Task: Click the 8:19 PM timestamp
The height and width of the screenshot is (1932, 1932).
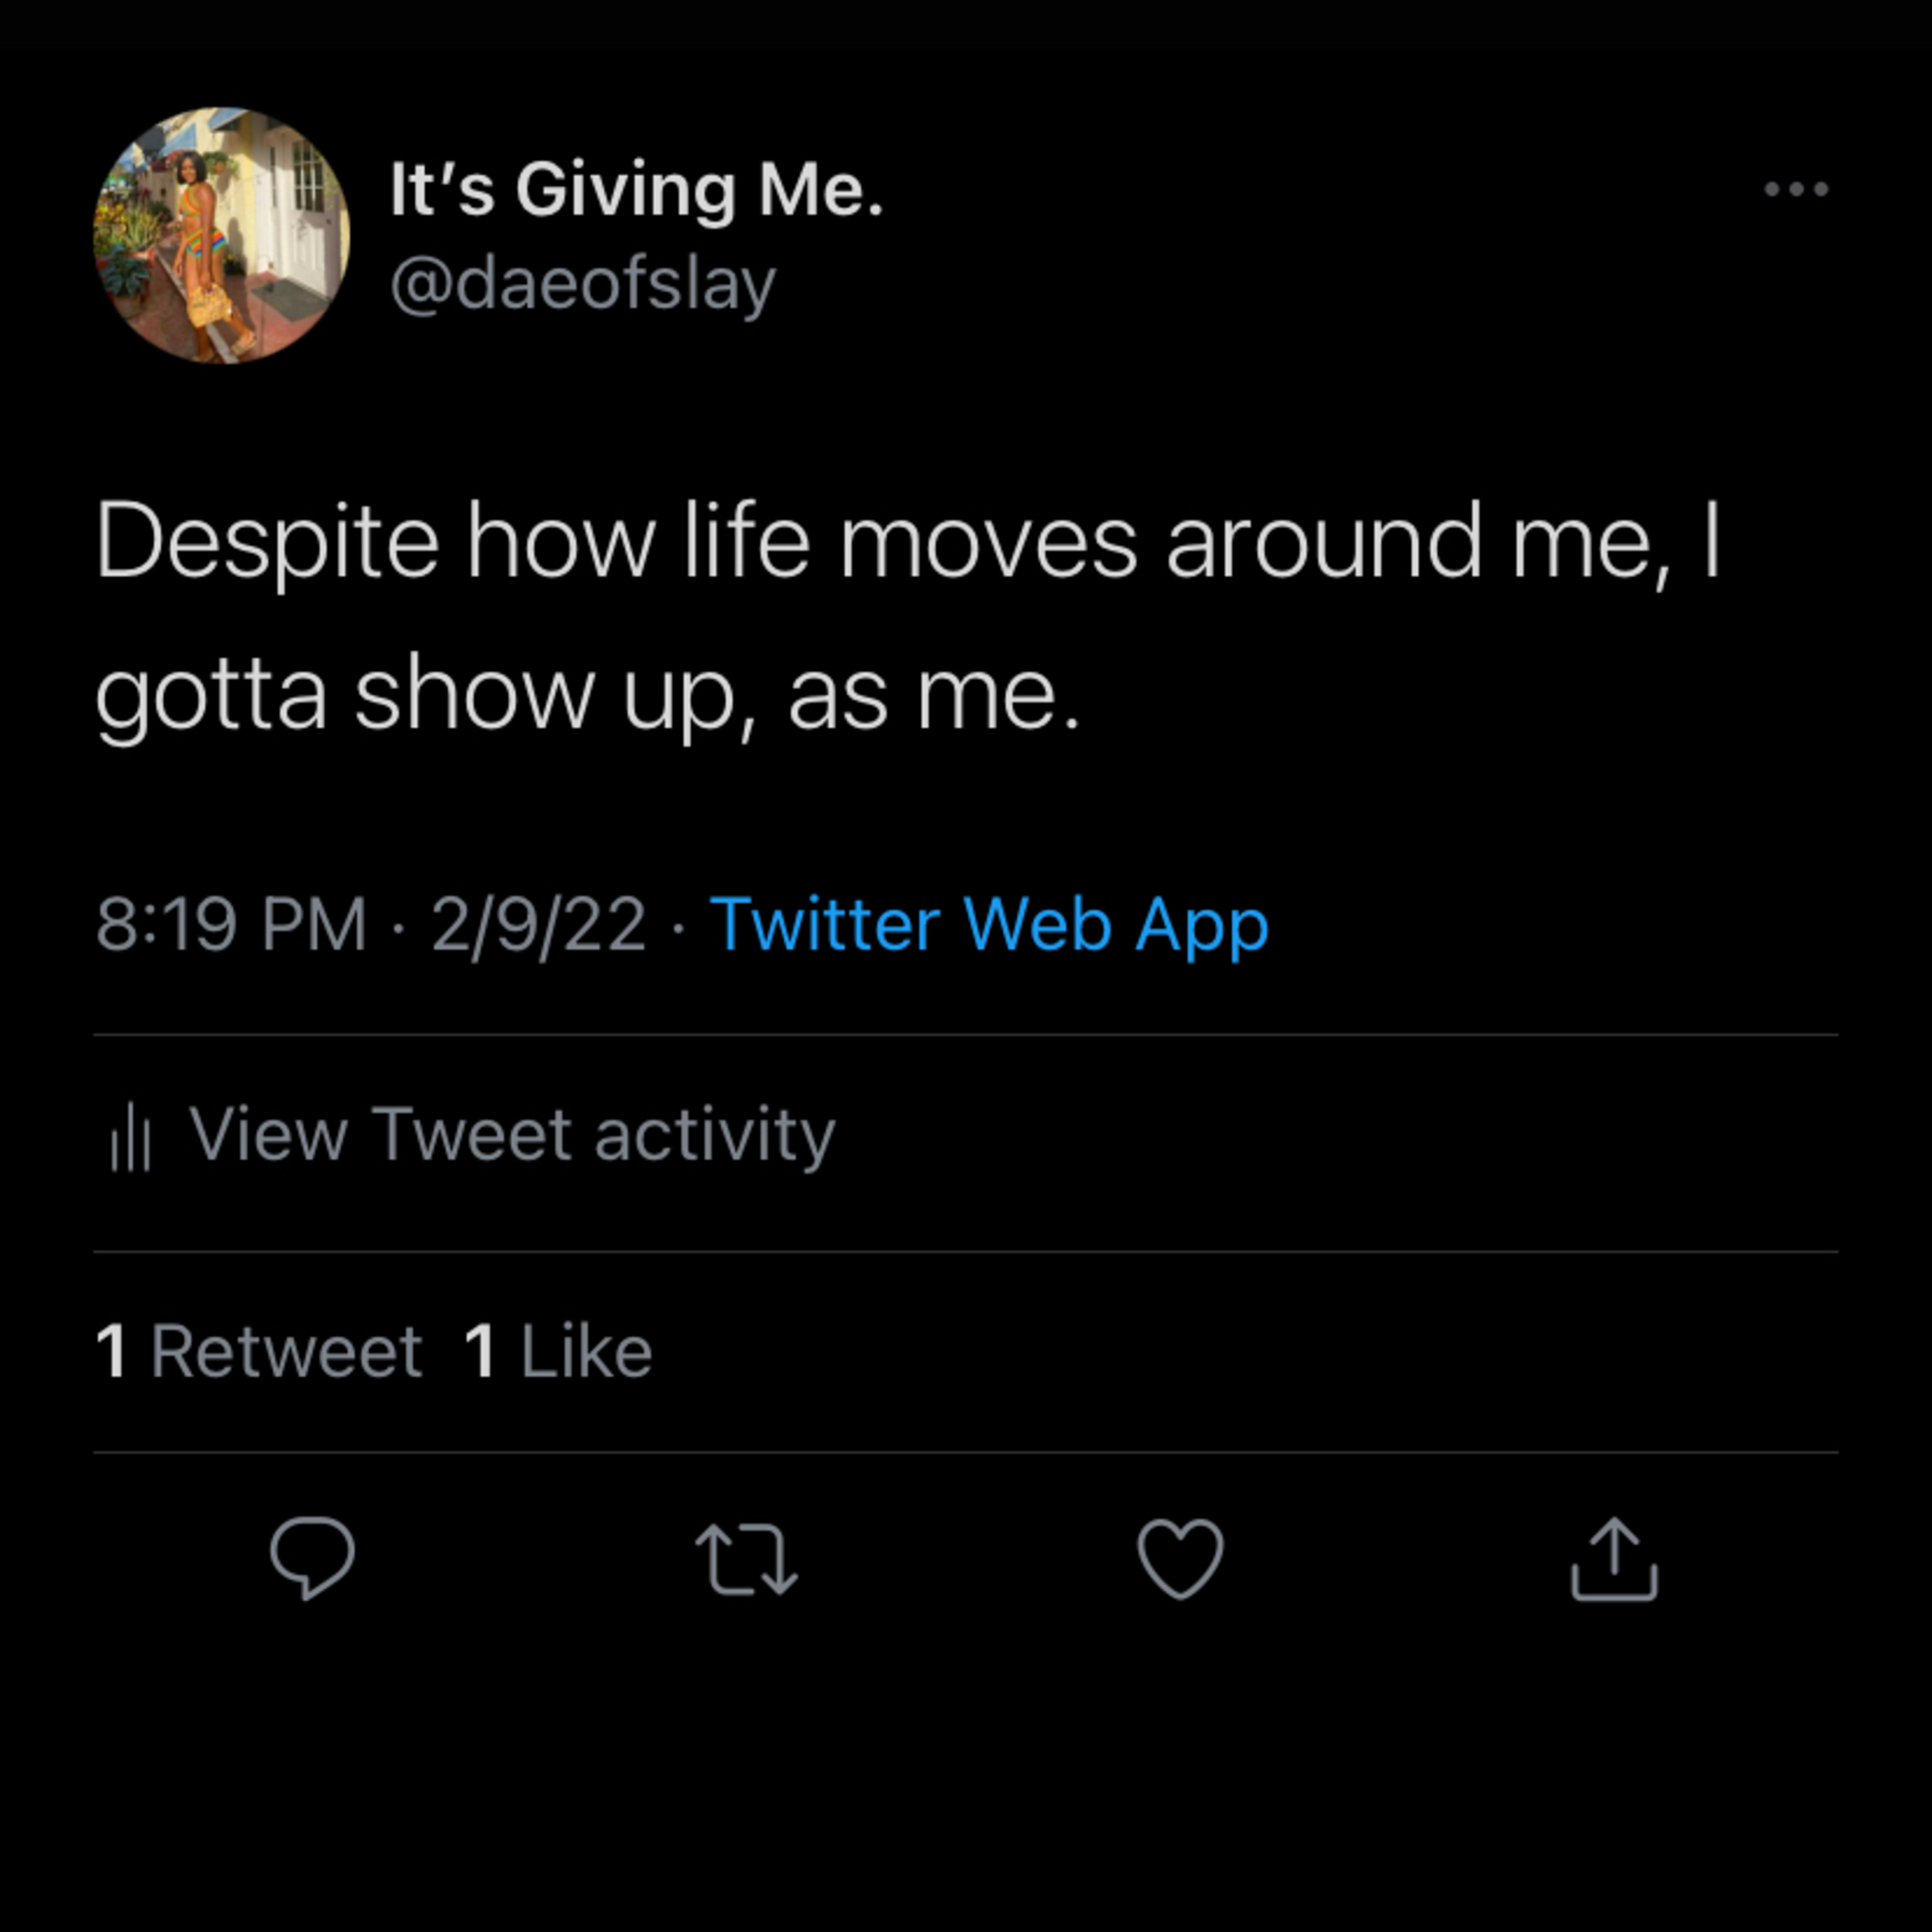Action: point(231,925)
